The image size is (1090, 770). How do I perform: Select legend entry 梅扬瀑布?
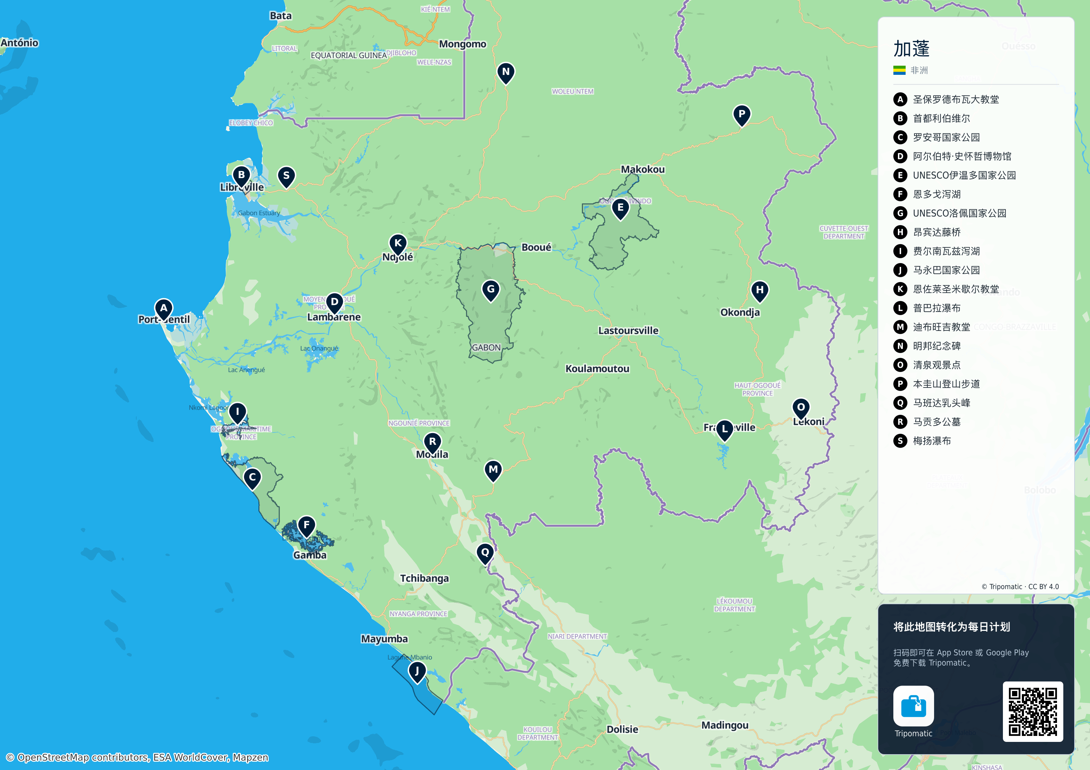(x=922, y=441)
